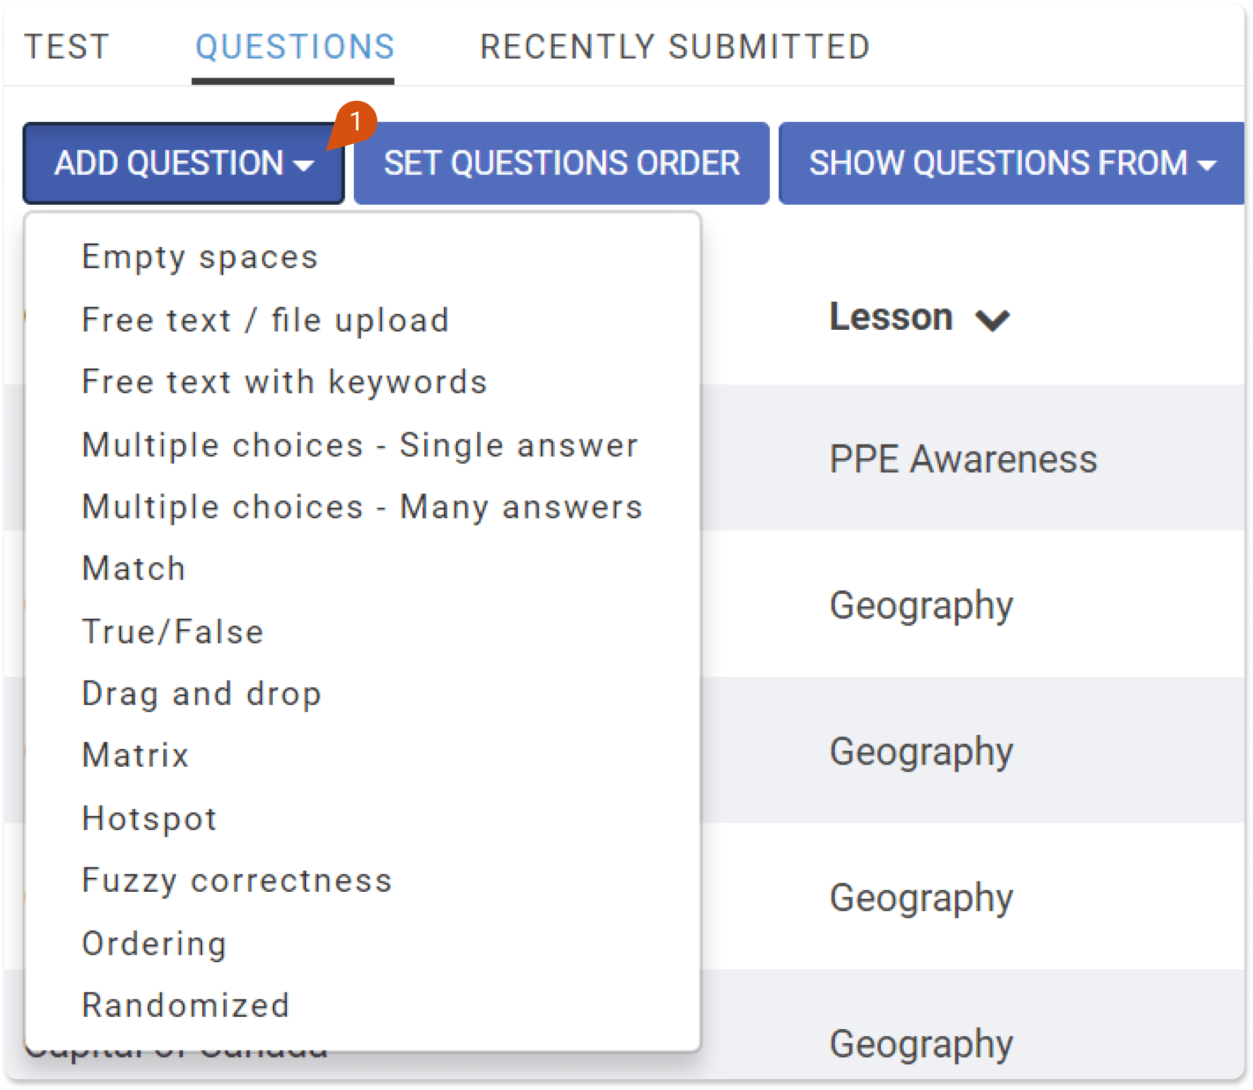
Task: Switch to Recently Submitted tab
Action: pos(675,47)
